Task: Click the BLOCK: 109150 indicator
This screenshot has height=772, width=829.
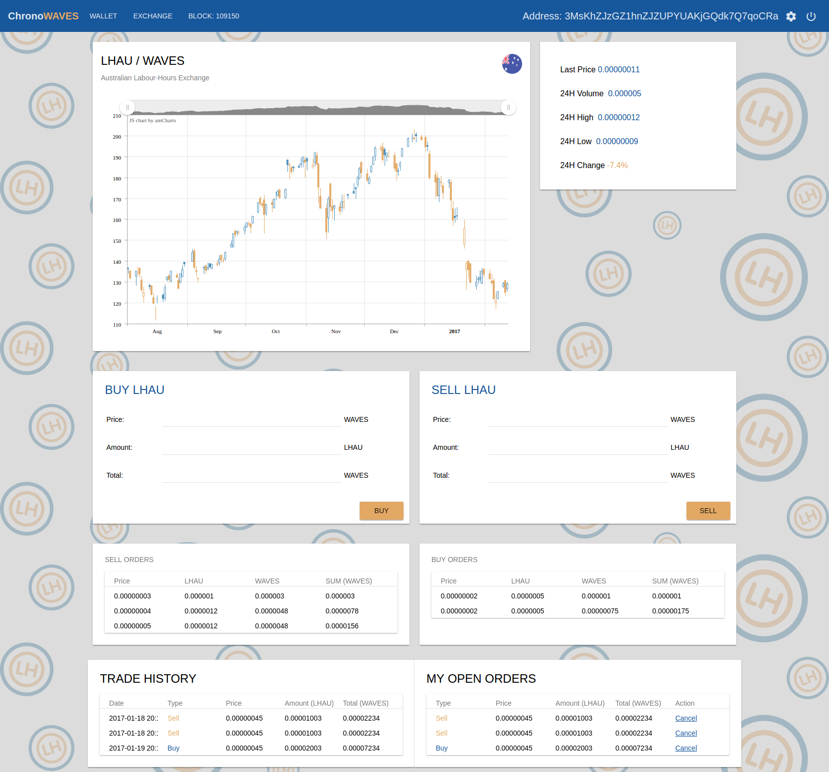Action: coord(213,16)
